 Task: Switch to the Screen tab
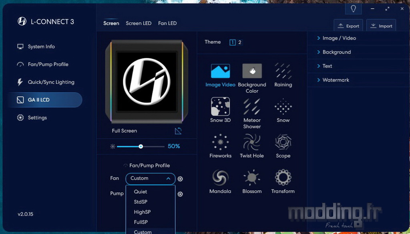(x=111, y=23)
